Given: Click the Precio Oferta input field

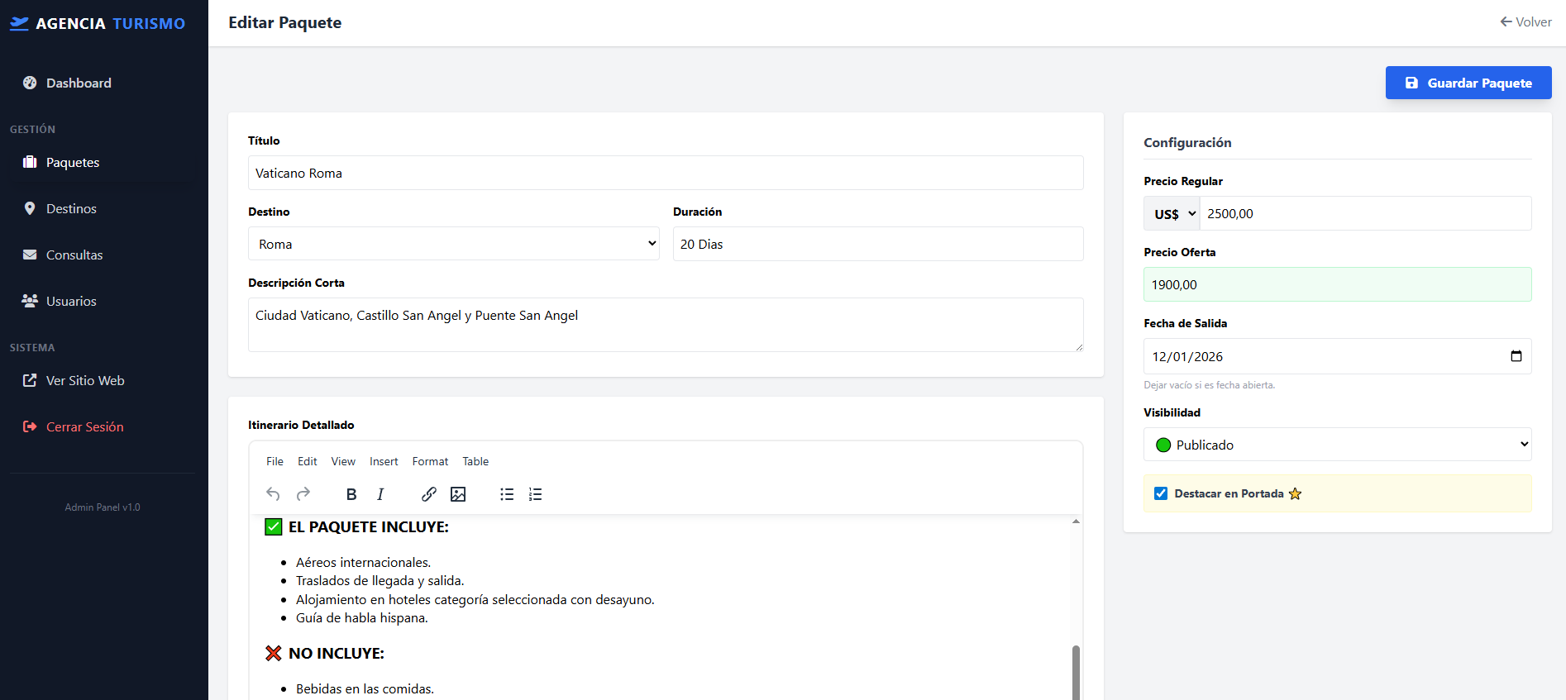Looking at the screenshot, I should pyautogui.click(x=1337, y=284).
